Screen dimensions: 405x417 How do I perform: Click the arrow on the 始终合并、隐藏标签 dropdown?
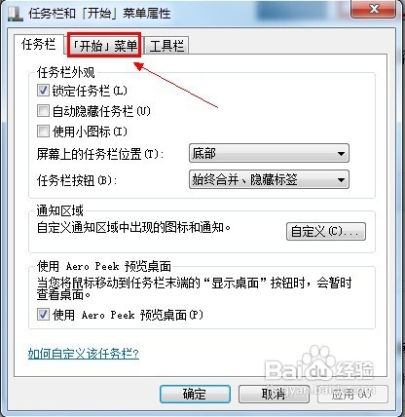(341, 179)
